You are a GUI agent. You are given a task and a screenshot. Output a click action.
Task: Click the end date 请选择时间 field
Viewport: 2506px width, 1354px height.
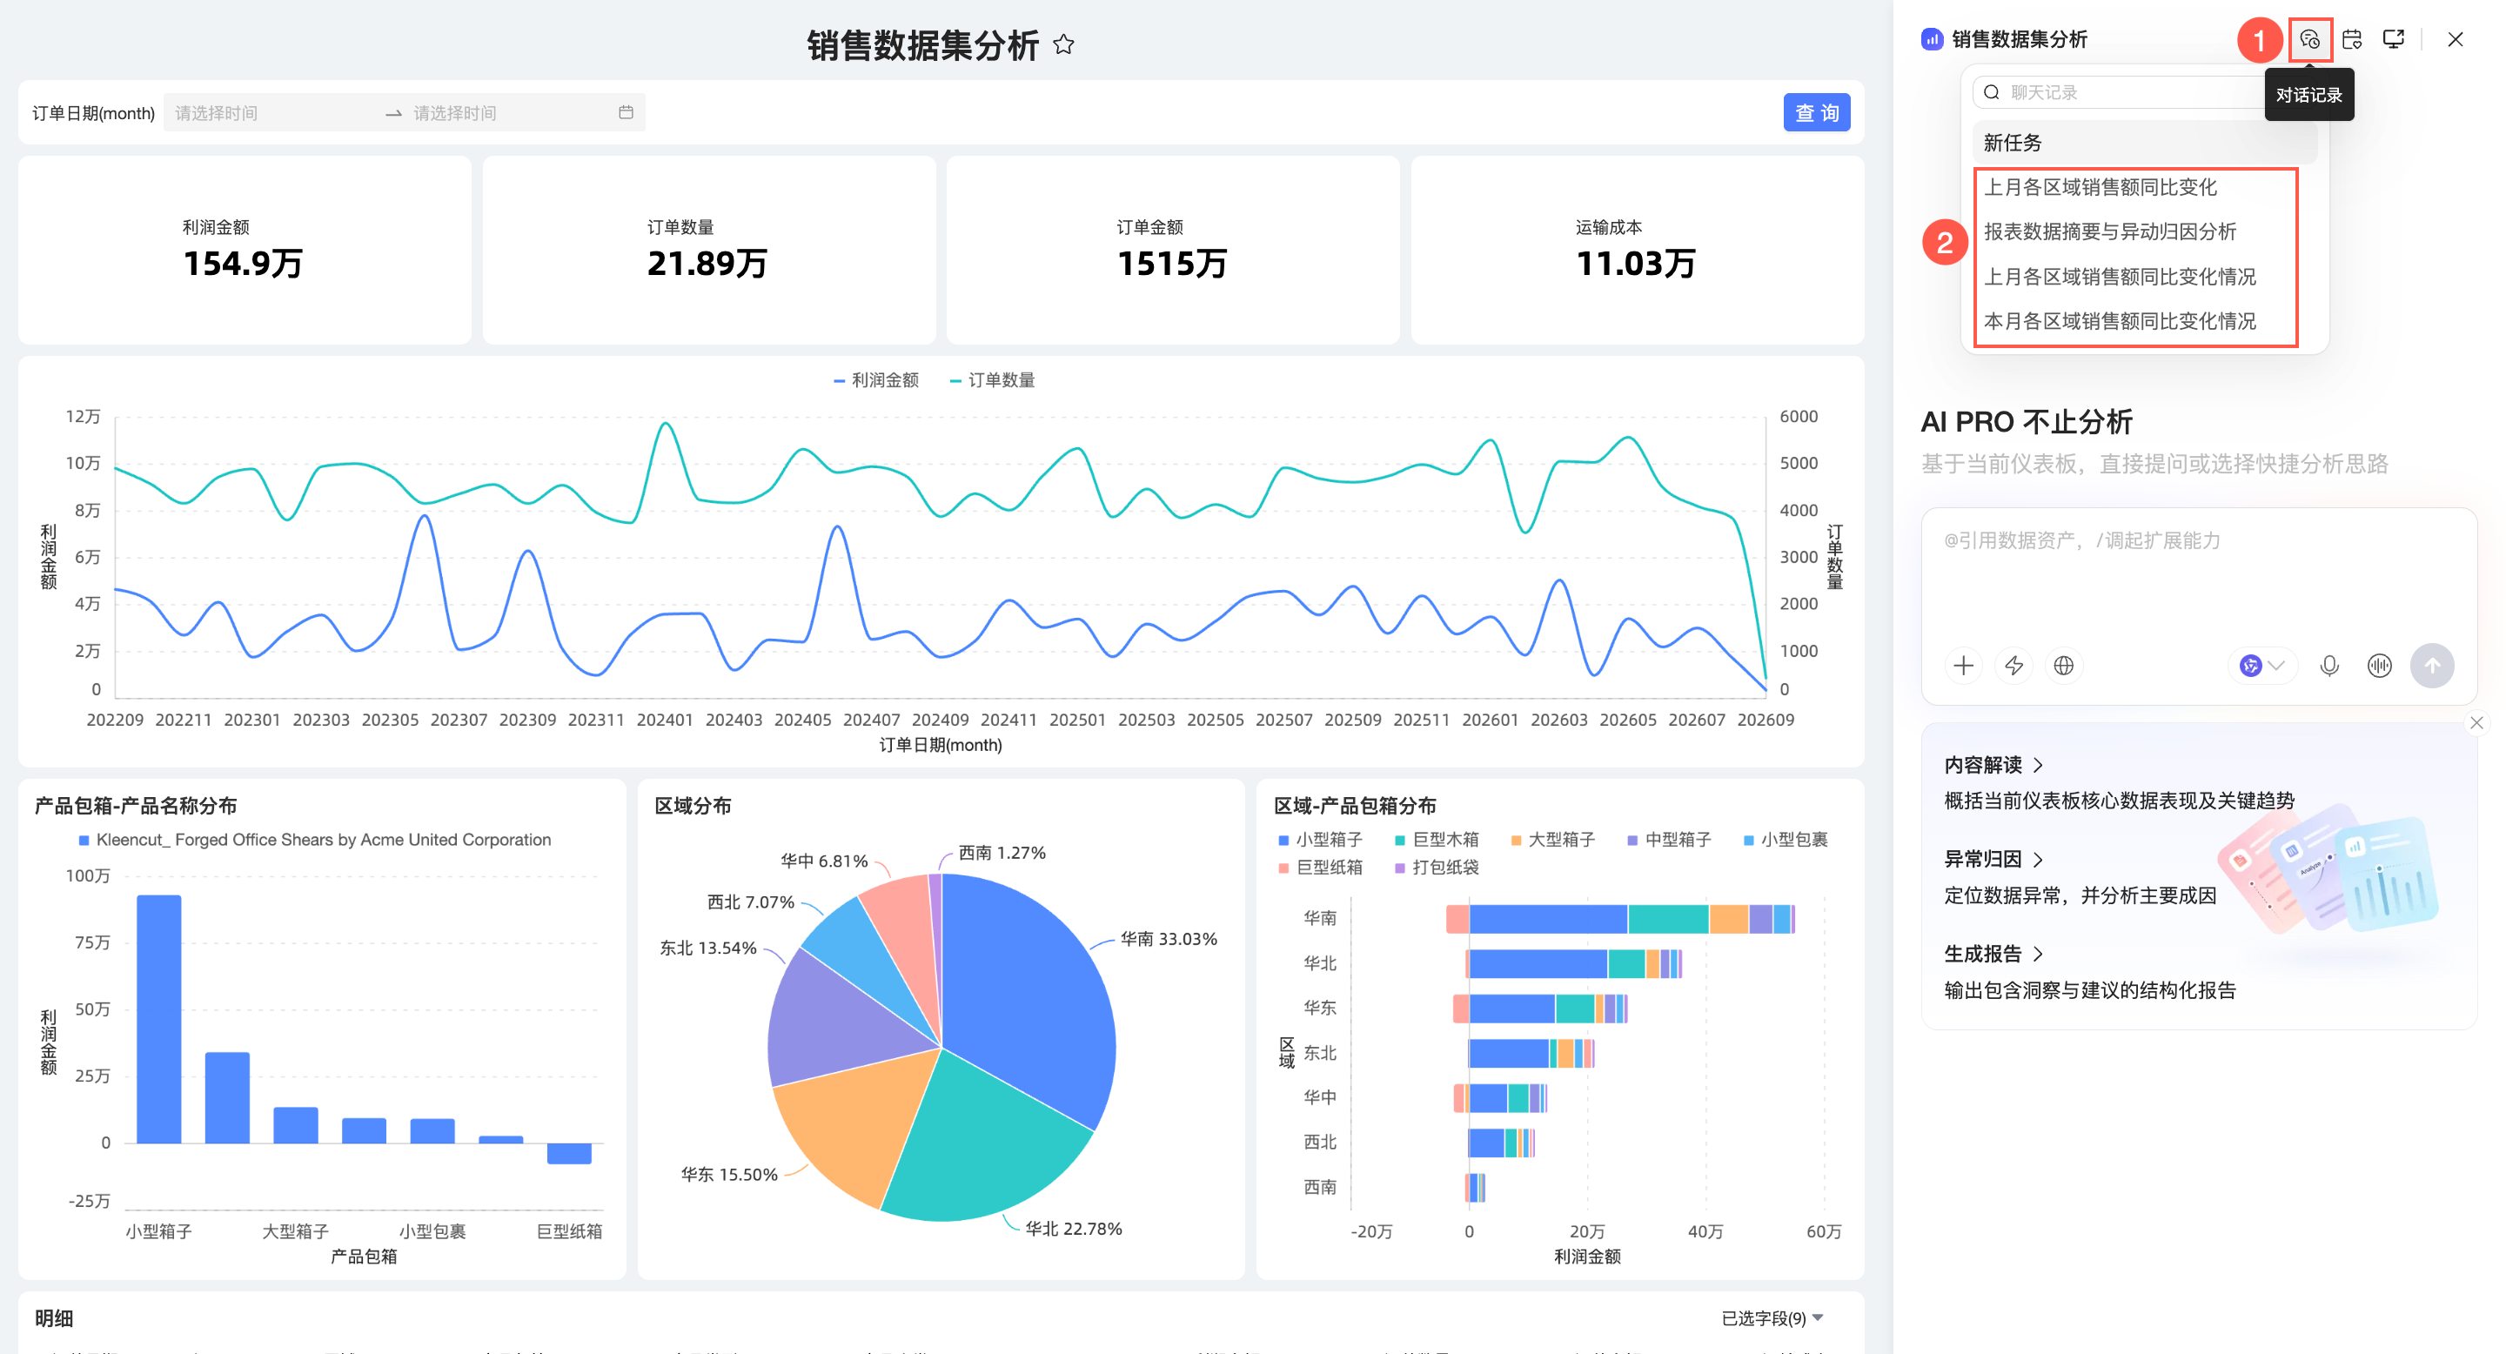(x=511, y=113)
